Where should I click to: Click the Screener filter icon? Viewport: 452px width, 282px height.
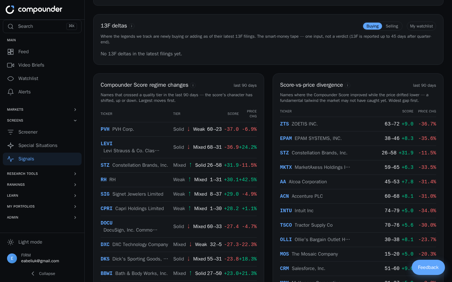tap(11, 132)
